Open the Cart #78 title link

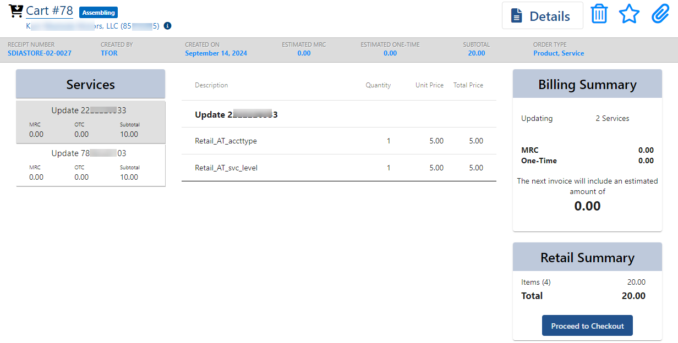tap(50, 10)
